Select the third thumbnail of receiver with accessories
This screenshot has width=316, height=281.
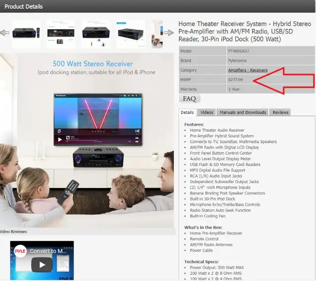(x=96, y=33)
